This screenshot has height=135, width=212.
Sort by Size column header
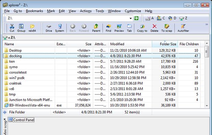pos(80,44)
